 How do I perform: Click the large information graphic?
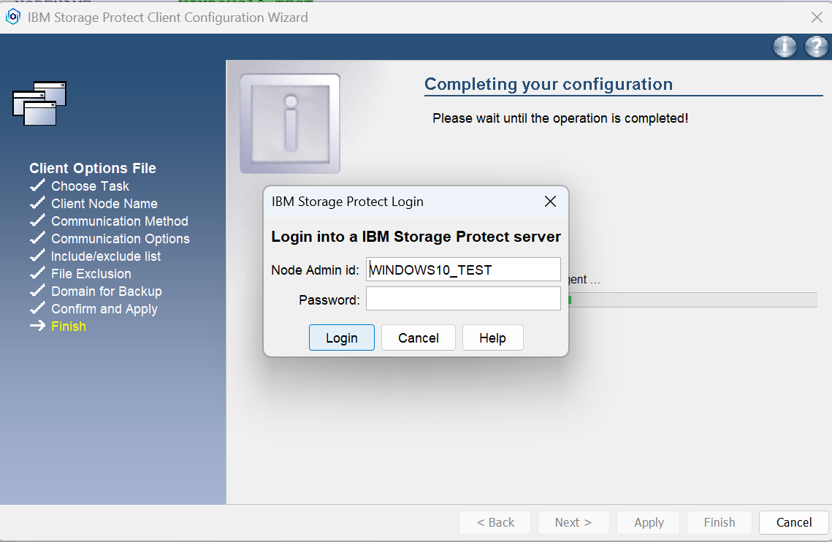(291, 123)
